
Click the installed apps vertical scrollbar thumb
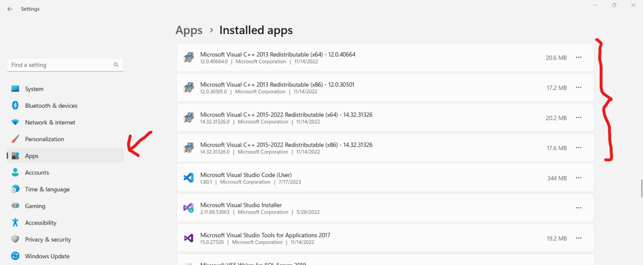pos(641,188)
